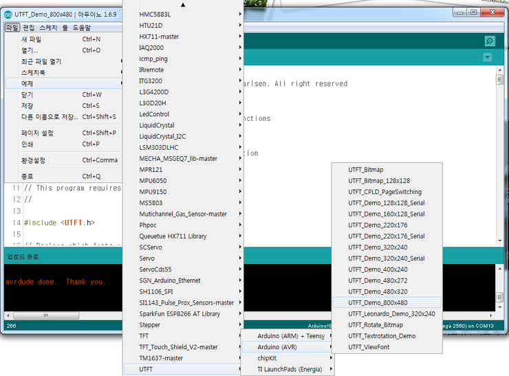509x376 pixels.
Task: Expand HMC5883L examples submenu
Action: pos(183,14)
